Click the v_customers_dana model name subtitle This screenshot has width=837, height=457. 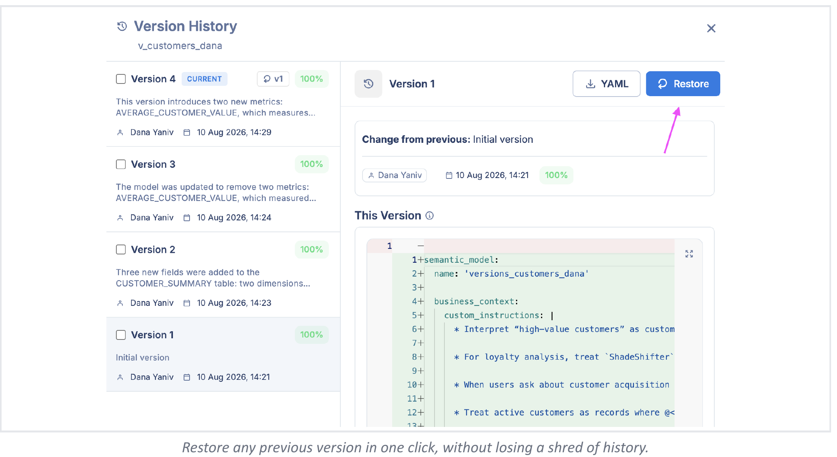[180, 46]
